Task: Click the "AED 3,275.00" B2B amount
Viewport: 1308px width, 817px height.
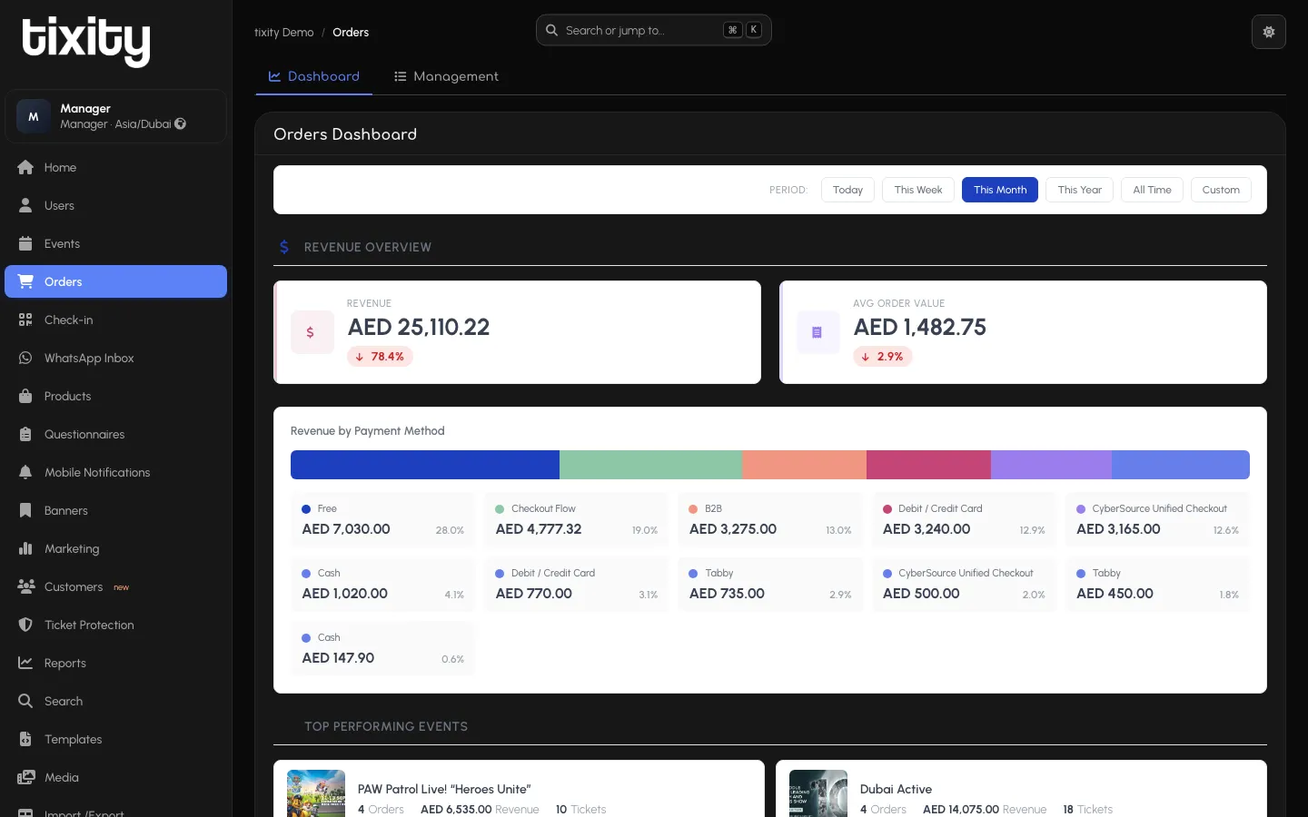Action: tap(733, 529)
